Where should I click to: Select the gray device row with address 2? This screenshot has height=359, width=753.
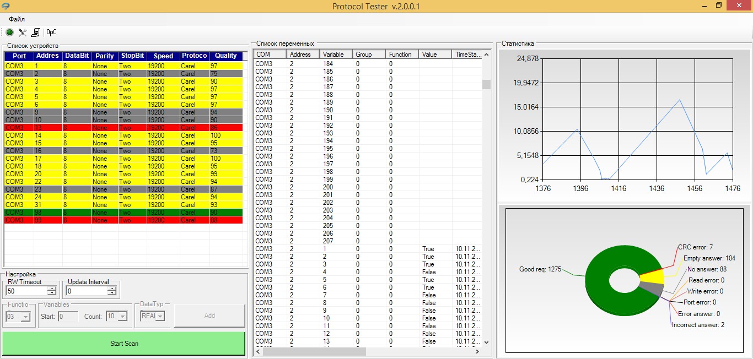[x=124, y=73]
